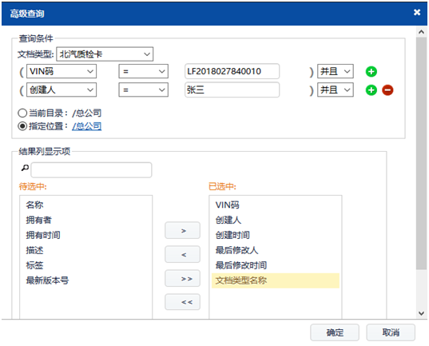Open the VIN码 field dropdown
This screenshot has height=346, width=429.
pos(62,72)
